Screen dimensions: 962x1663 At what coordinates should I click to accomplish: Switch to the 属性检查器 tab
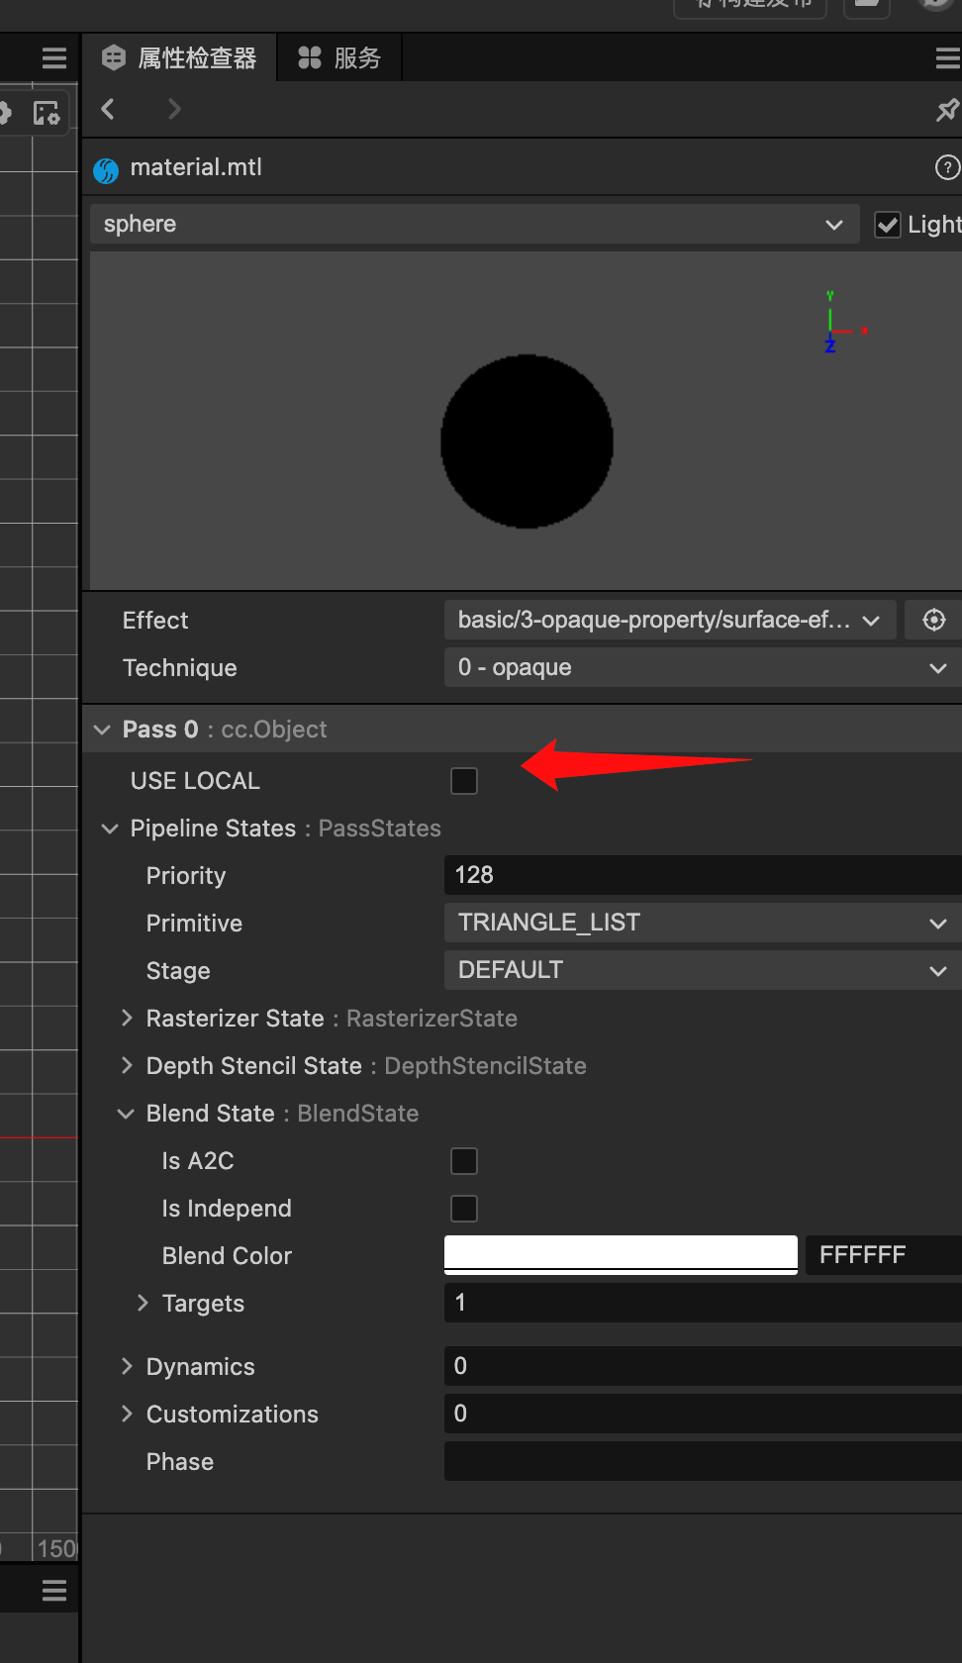click(180, 58)
